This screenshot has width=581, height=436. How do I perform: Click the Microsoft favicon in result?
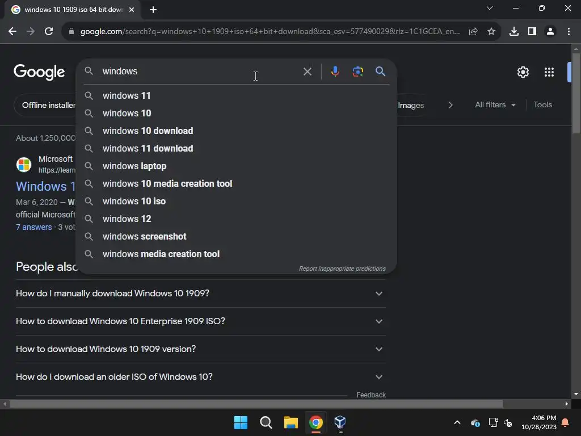click(24, 164)
